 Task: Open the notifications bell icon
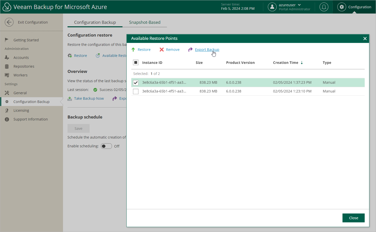[x=324, y=7]
